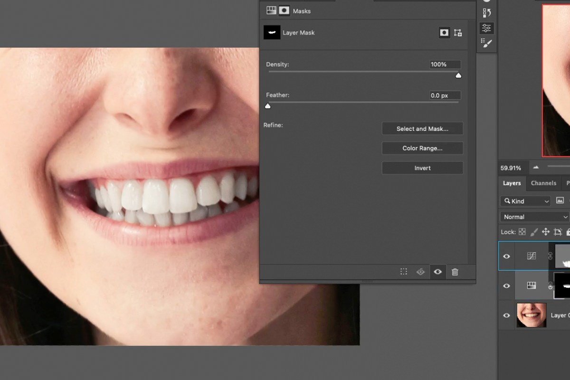
Task: Click Select and Mask button
Action: pos(422,129)
